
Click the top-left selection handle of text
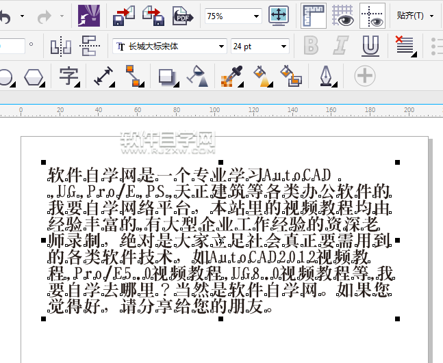tap(43, 162)
